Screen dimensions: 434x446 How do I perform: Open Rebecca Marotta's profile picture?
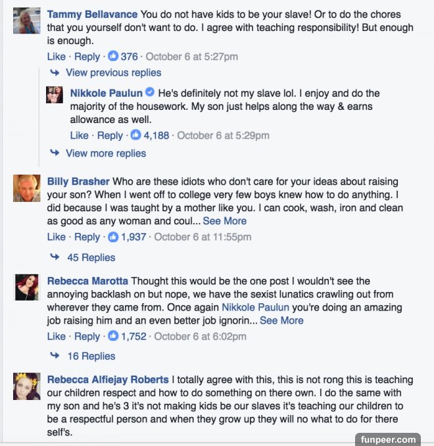[28, 287]
